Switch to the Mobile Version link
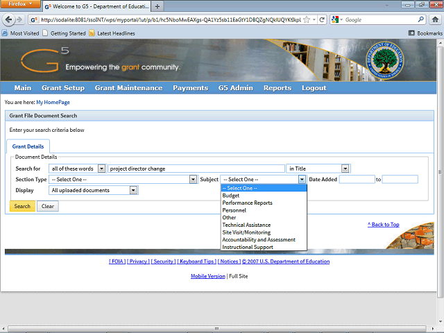Screen dimensions: 444x333 coord(208,276)
